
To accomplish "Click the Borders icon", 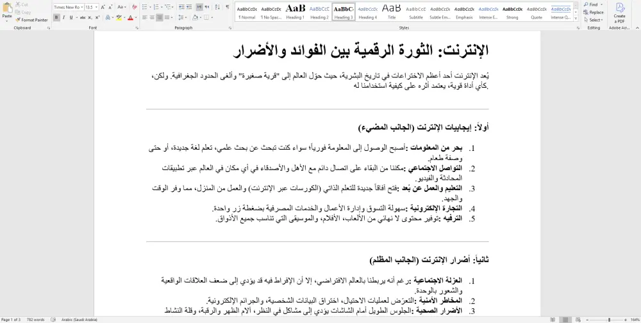I will click(206, 17).
